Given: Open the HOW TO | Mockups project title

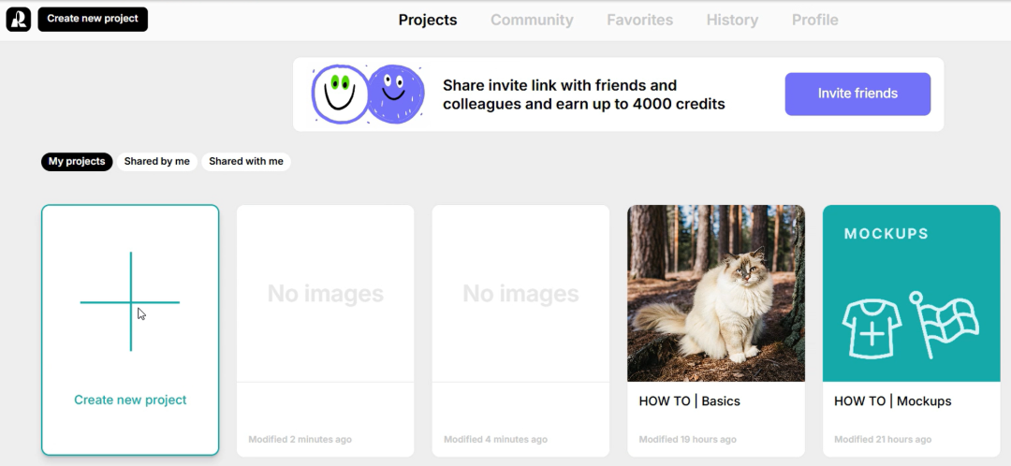Looking at the screenshot, I should coord(892,400).
